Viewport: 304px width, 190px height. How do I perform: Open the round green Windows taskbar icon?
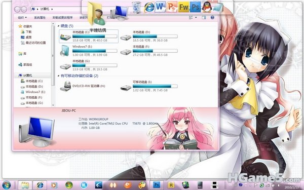coord(69,185)
